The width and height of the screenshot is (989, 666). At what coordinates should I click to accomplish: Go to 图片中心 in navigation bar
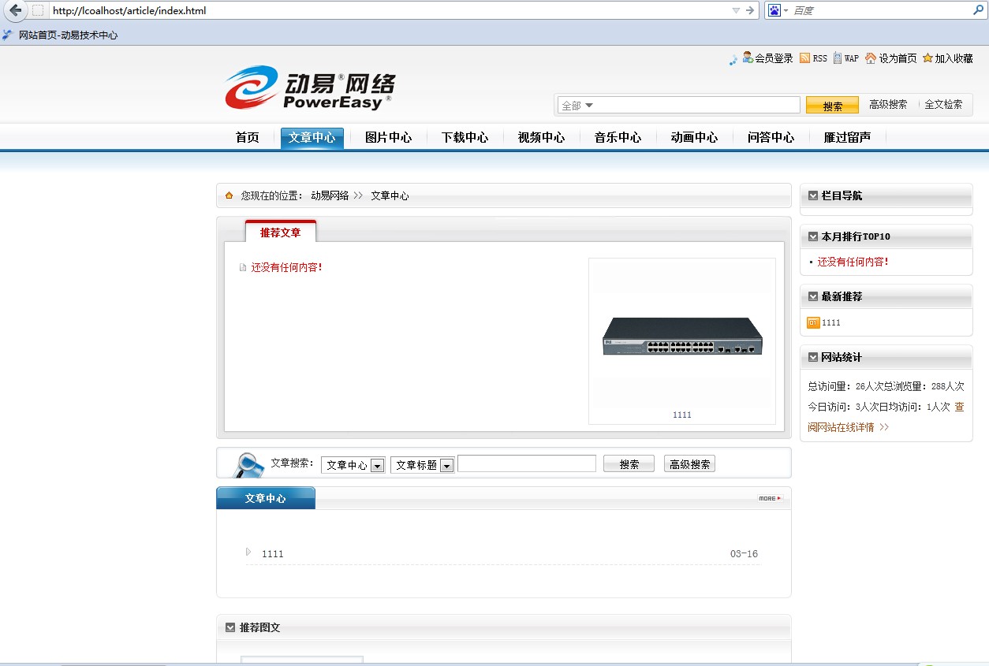point(388,138)
